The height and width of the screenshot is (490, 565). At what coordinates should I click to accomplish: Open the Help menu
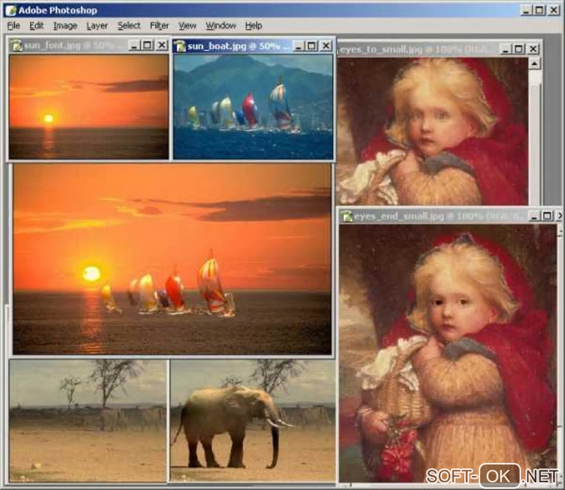coord(254,25)
